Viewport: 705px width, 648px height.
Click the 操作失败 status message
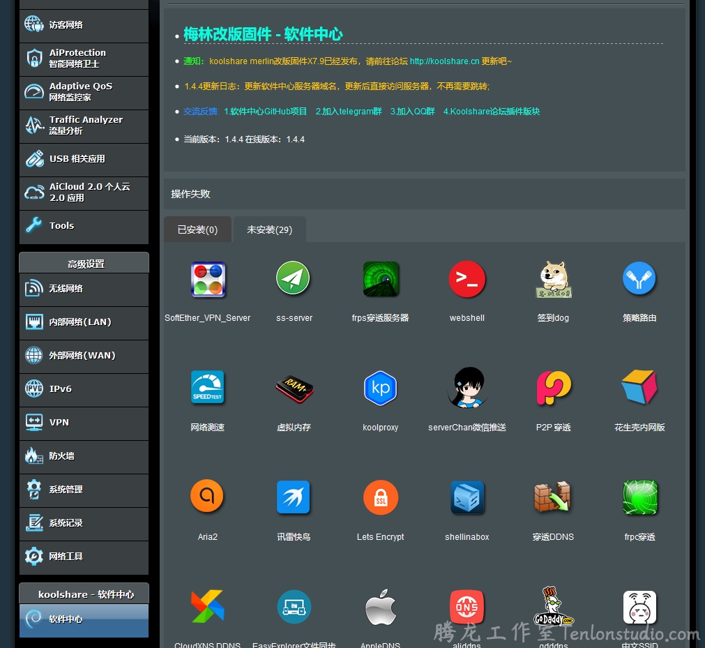[190, 194]
